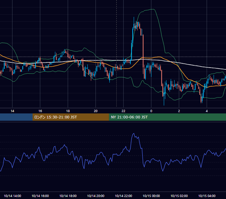Click the 10/14 14:00 date label
Image resolution: width=226 pixels, height=199 pixels.
[x=12, y=196]
